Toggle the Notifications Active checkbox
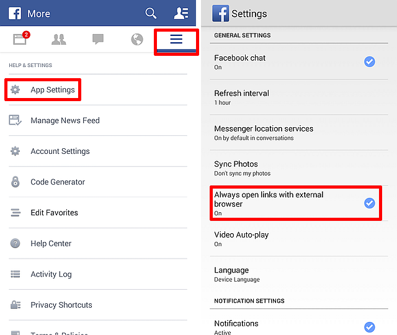The image size is (397, 335). point(370,327)
